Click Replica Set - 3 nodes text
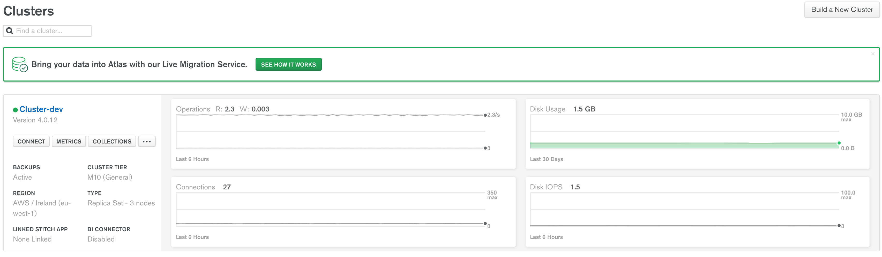882x257 pixels. [121, 203]
